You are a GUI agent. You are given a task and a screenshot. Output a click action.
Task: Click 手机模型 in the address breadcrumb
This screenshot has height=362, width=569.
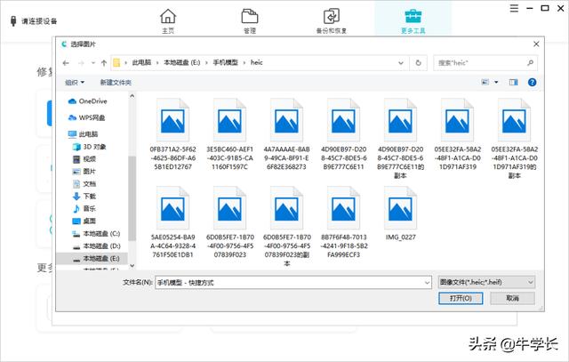click(225, 62)
